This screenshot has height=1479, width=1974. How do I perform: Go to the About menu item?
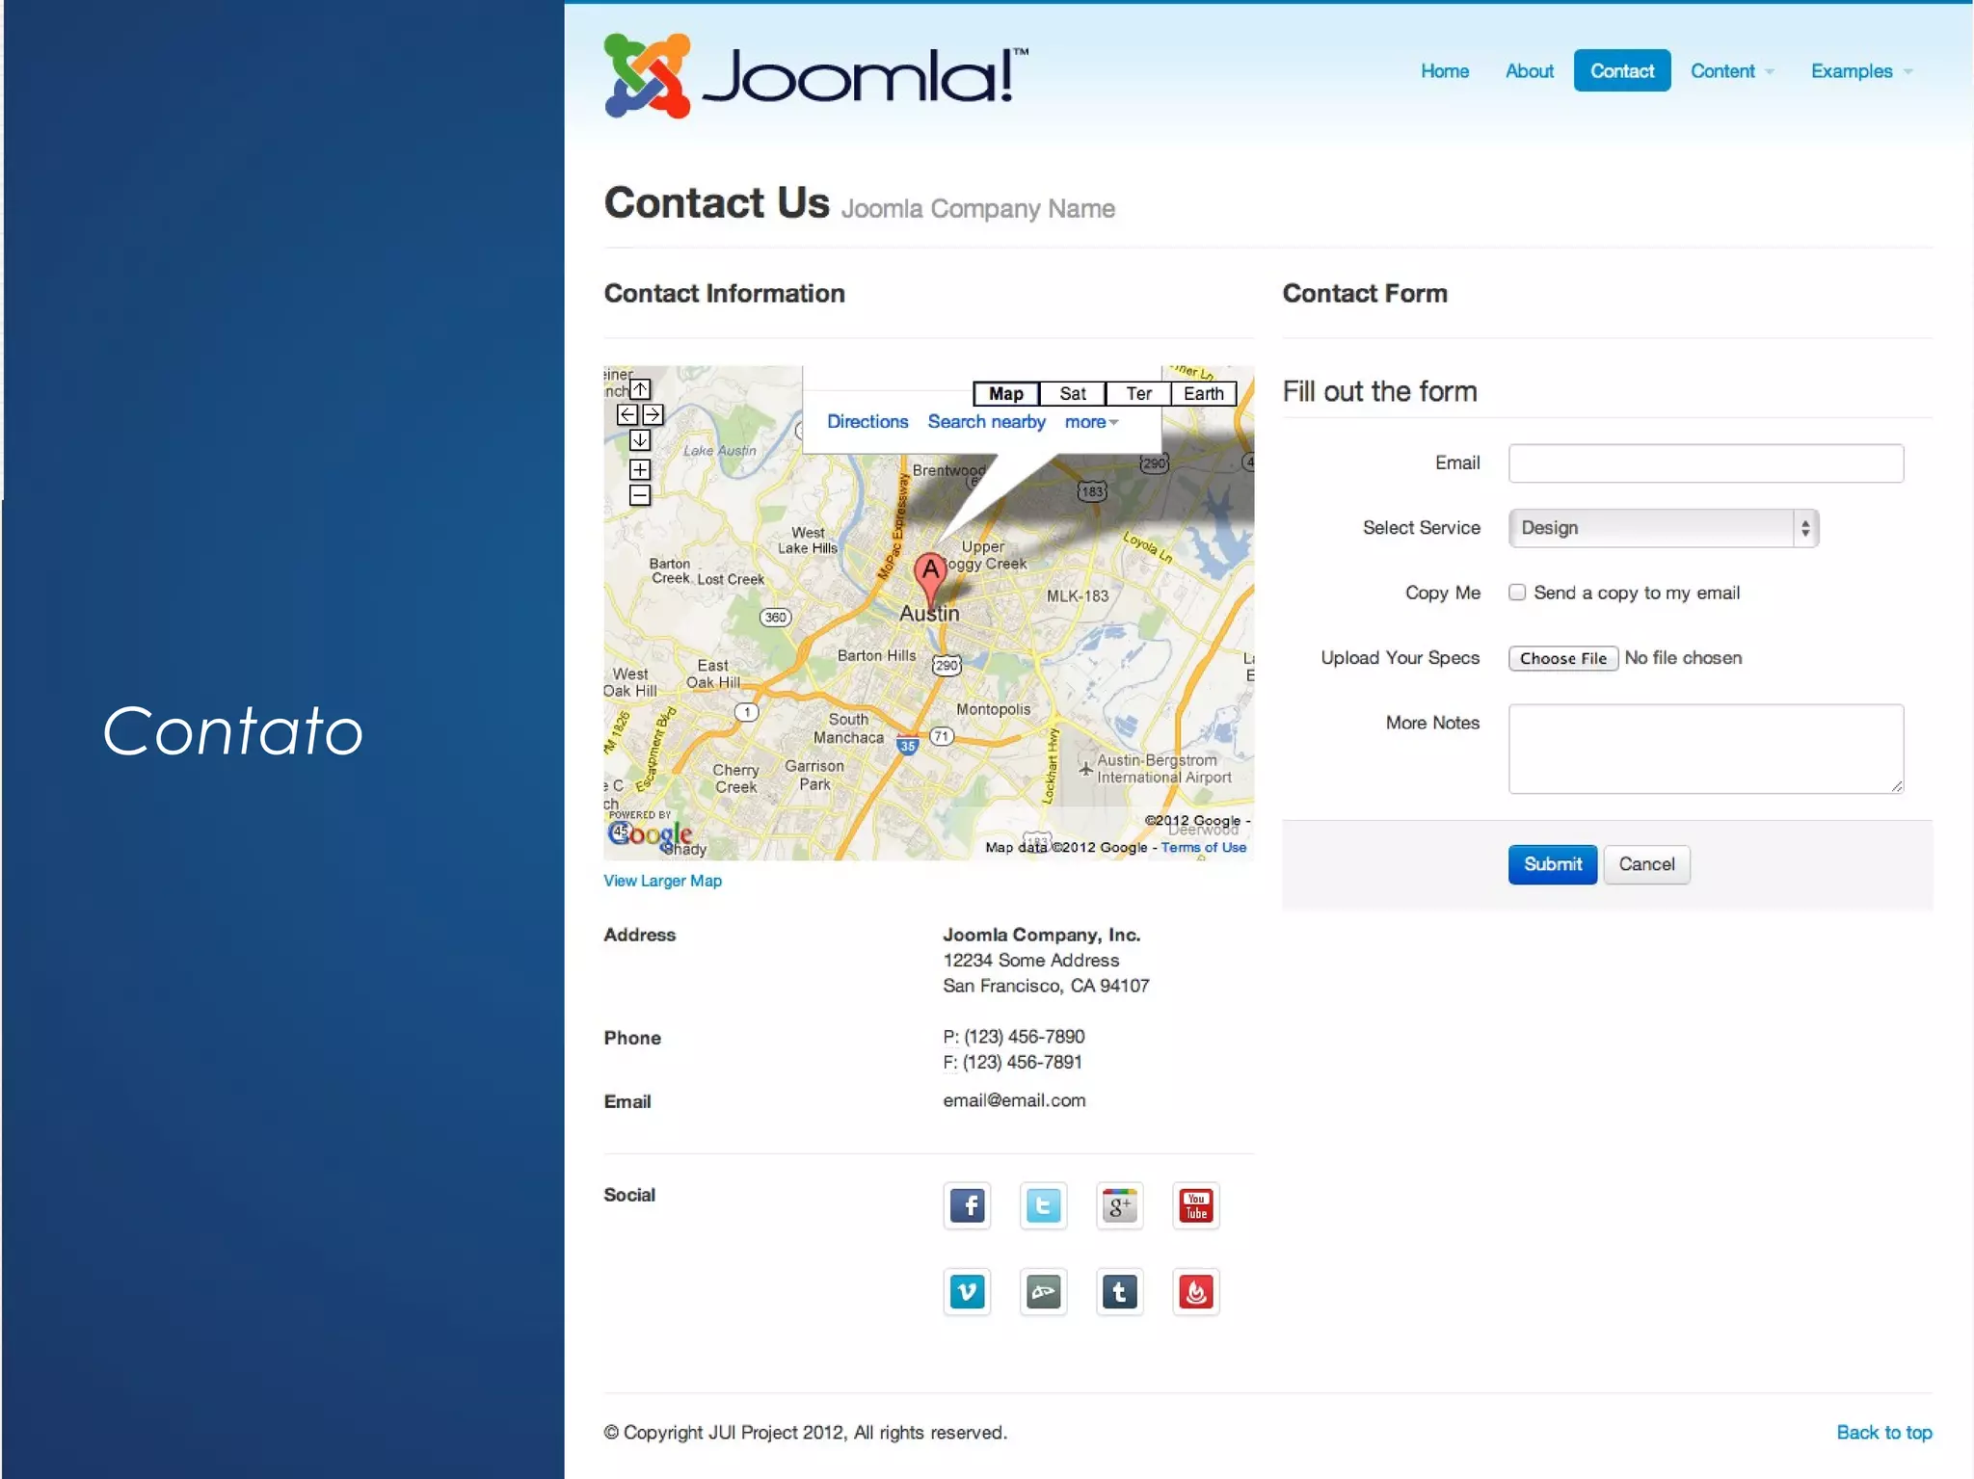[x=1529, y=71]
